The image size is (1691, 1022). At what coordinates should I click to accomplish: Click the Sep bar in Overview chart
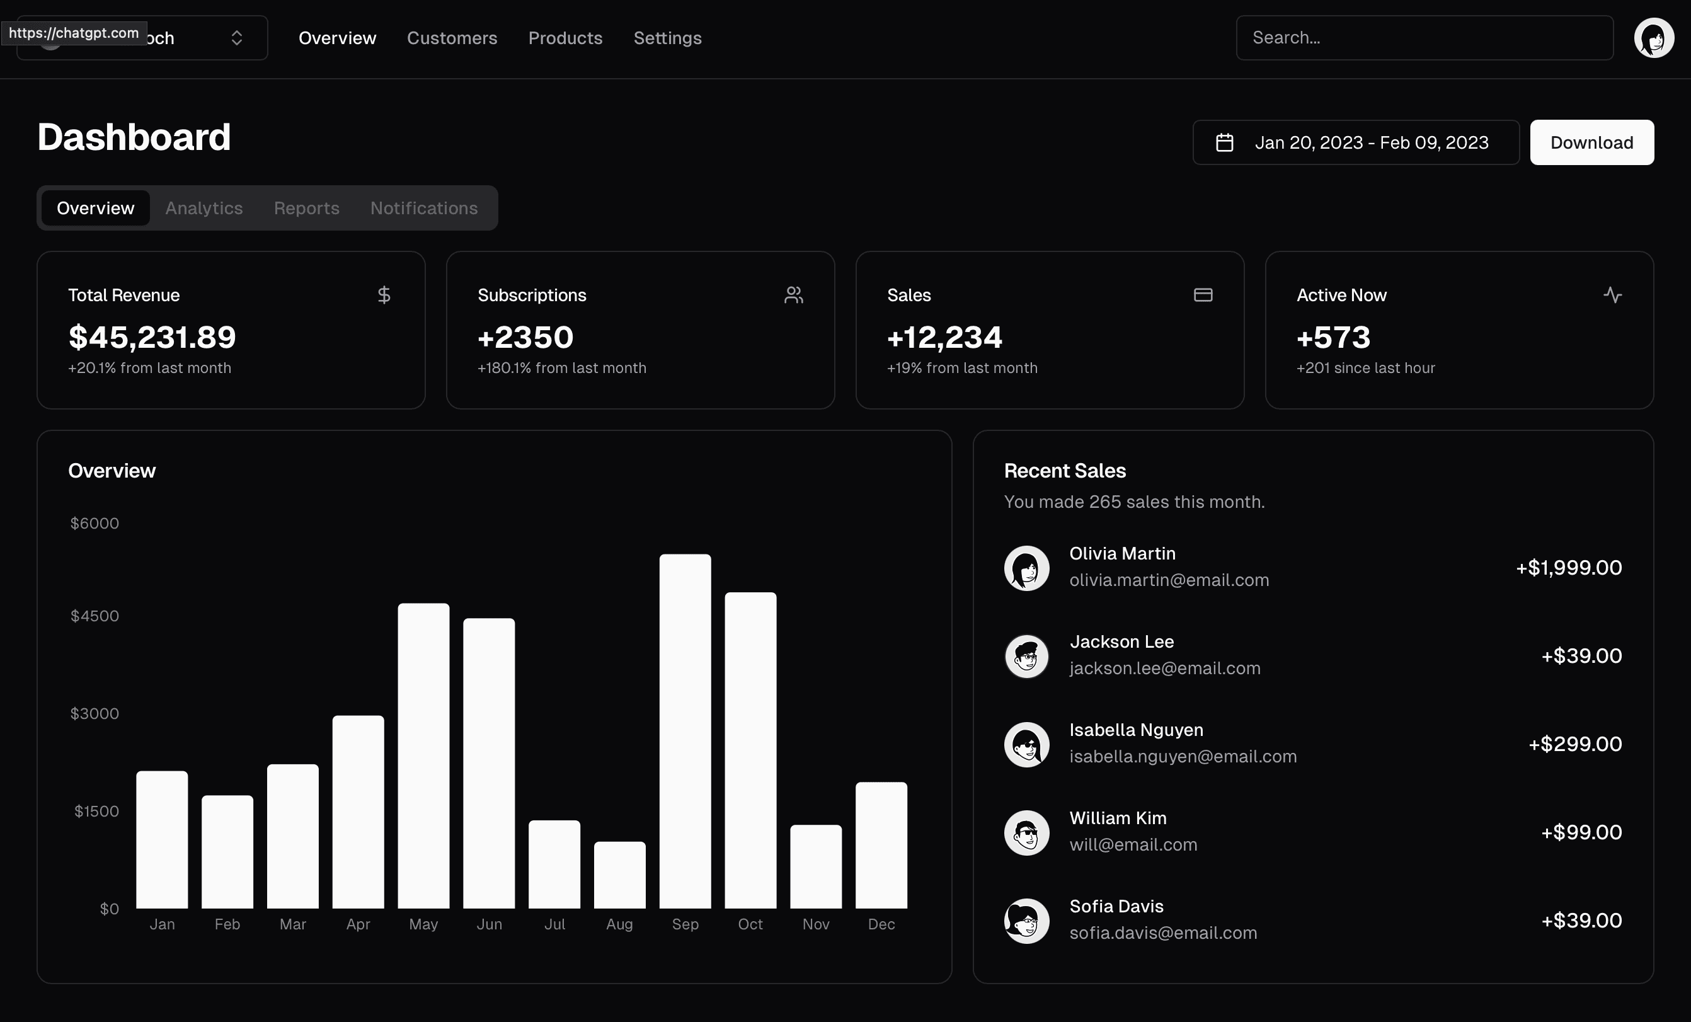(x=685, y=731)
